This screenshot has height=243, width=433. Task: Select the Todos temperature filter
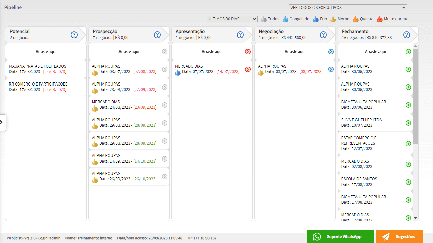[x=270, y=19]
